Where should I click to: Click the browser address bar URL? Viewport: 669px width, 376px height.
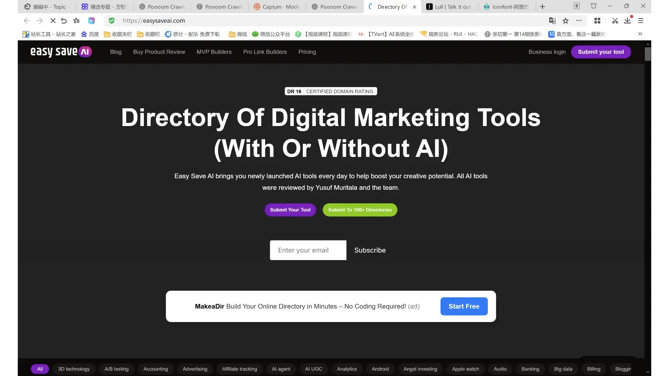[x=154, y=21]
